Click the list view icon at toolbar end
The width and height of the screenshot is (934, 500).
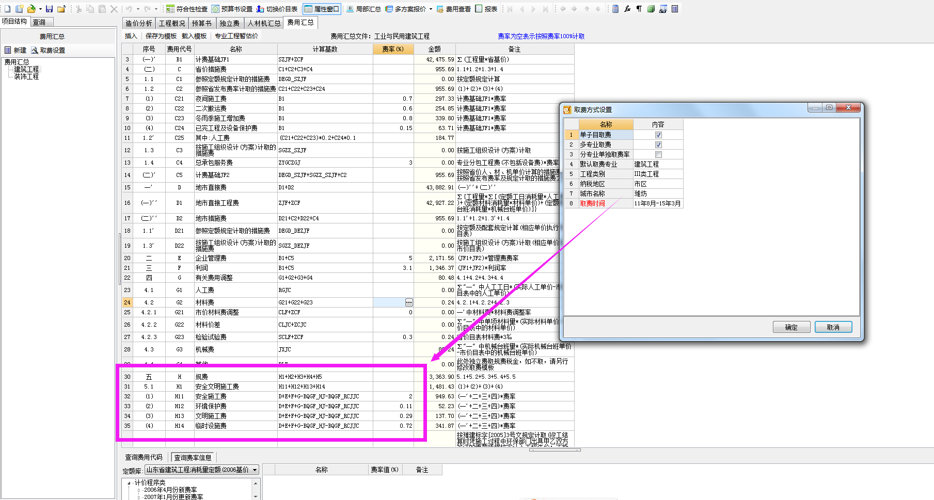(675, 9)
